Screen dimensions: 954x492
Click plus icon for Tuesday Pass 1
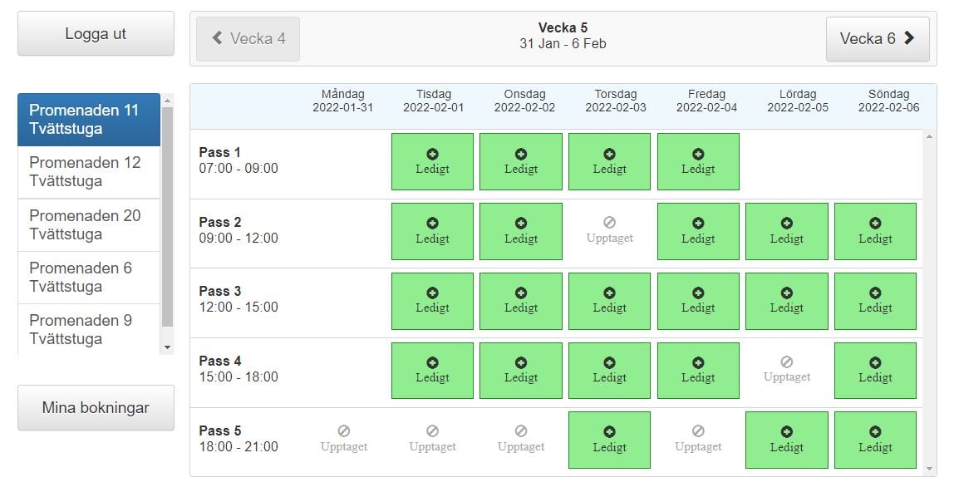tap(432, 154)
